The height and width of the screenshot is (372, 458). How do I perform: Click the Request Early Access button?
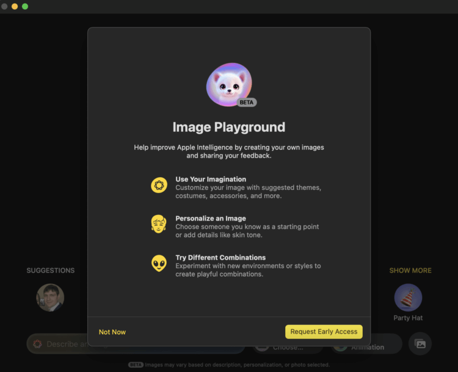[324, 332]
